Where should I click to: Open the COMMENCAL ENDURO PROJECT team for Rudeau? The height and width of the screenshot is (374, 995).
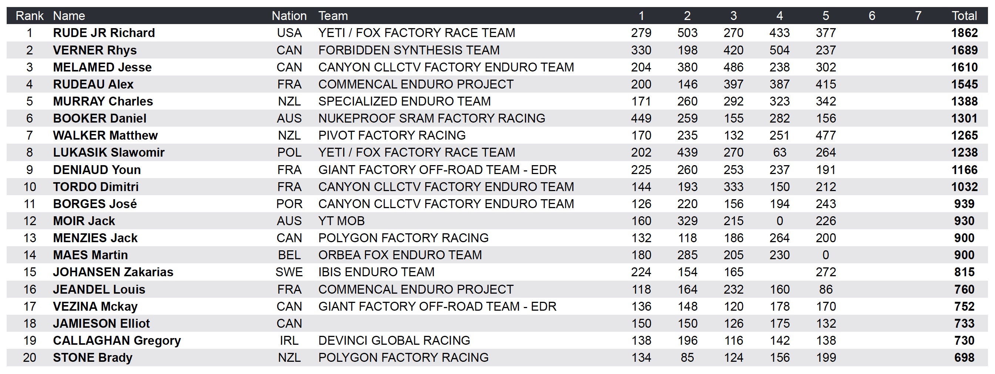[x=416, y=84]
